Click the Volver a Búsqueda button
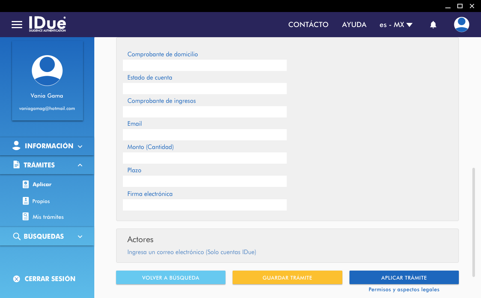 (x=171, y=278)
